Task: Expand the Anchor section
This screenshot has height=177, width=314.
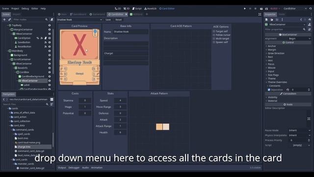Action: [x=272, y=46]
